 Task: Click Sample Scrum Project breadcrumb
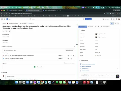(x=13, y=23)
